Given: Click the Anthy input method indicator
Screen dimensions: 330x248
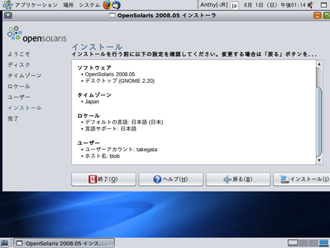Looking at the screenshot, I should [214, 5].
